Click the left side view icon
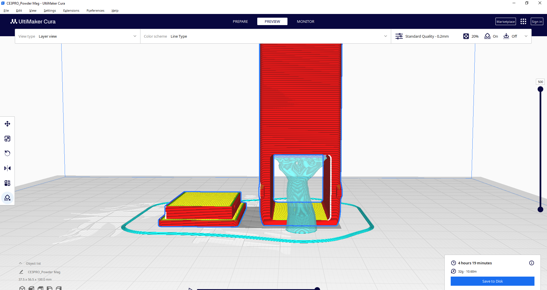This screenshot has width=547, height=290. [x=50, y=288]
